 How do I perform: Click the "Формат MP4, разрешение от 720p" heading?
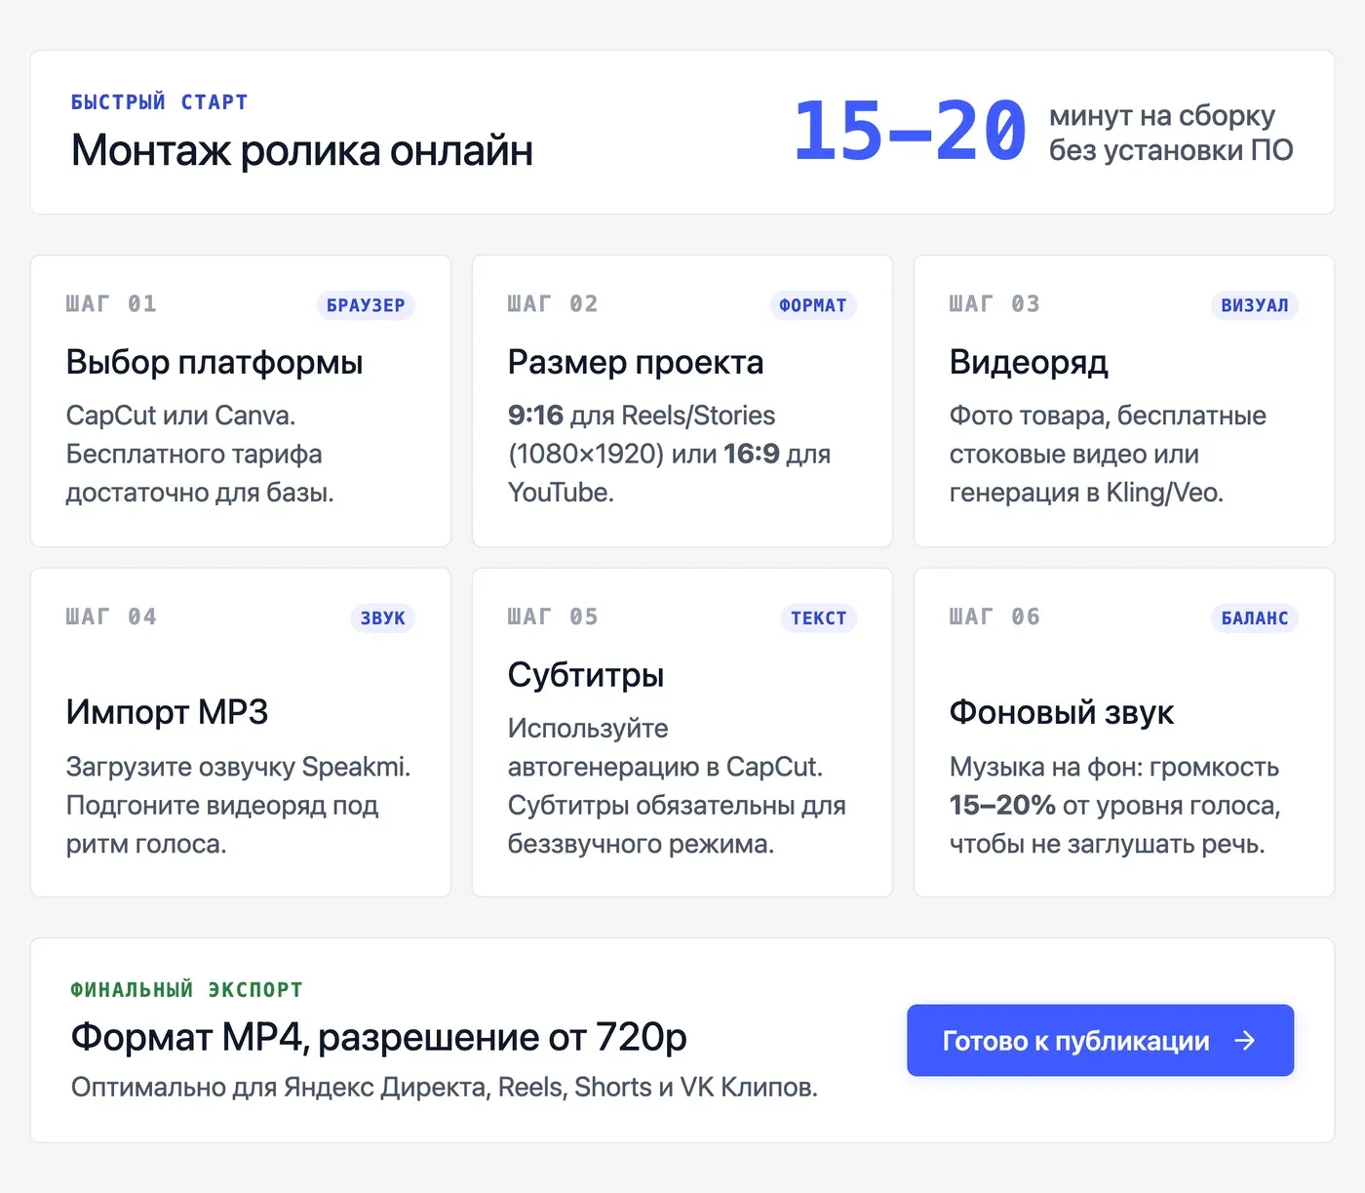(379, 1038)
